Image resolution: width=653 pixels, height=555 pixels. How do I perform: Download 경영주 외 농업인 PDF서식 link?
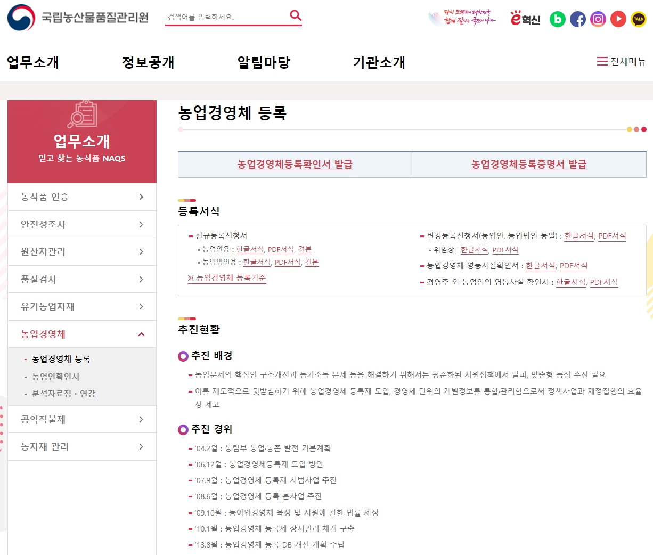coord(604,282)
